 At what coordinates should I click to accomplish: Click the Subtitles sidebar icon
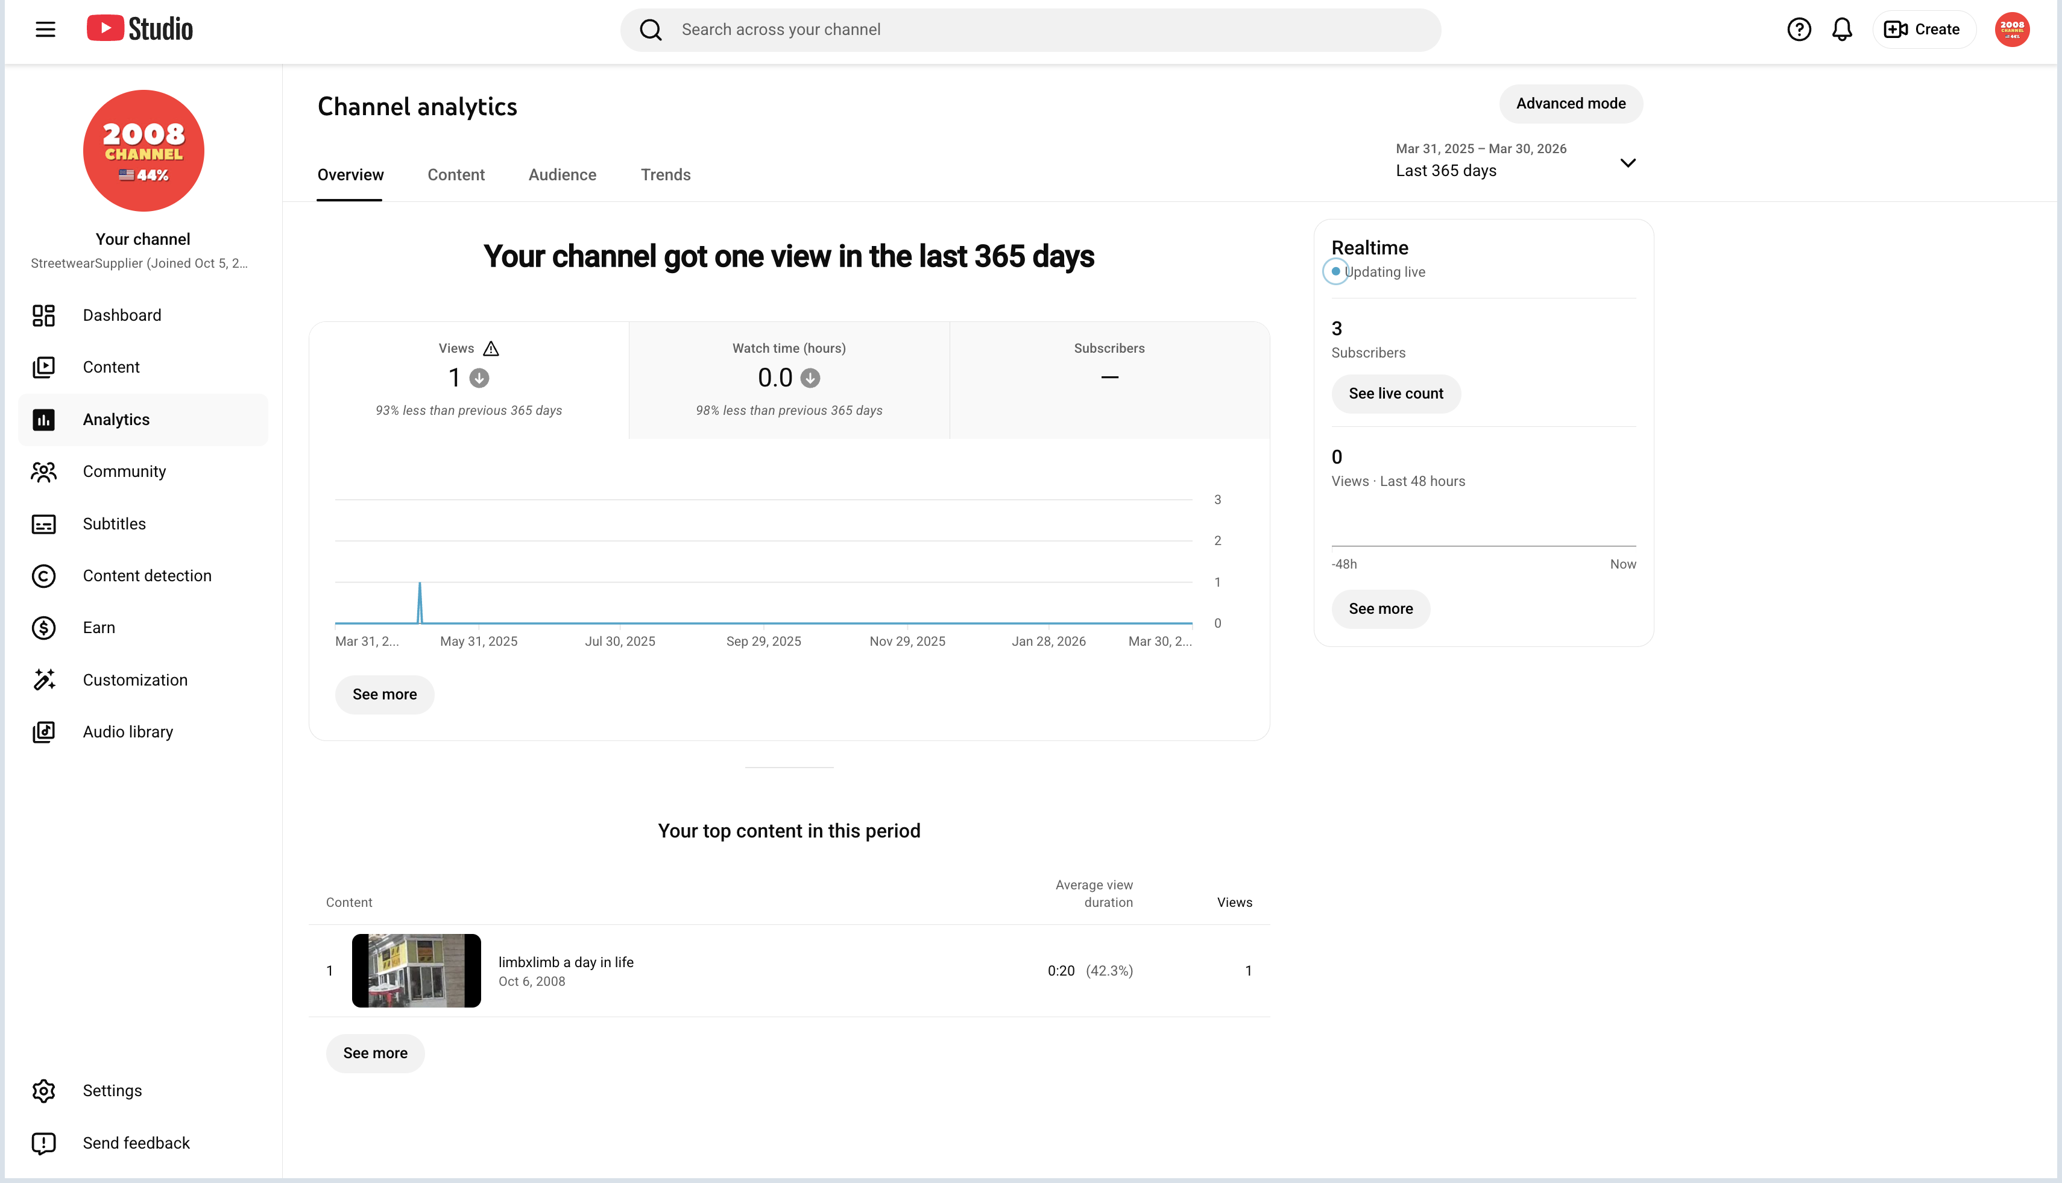(x=44, y=524)
